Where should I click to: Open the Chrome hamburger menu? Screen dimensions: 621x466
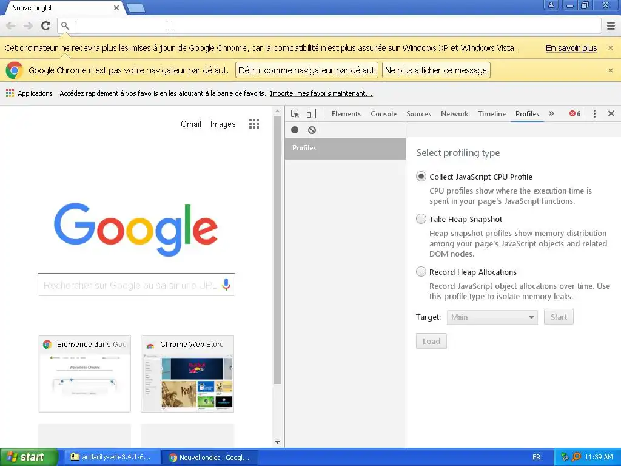611,25
